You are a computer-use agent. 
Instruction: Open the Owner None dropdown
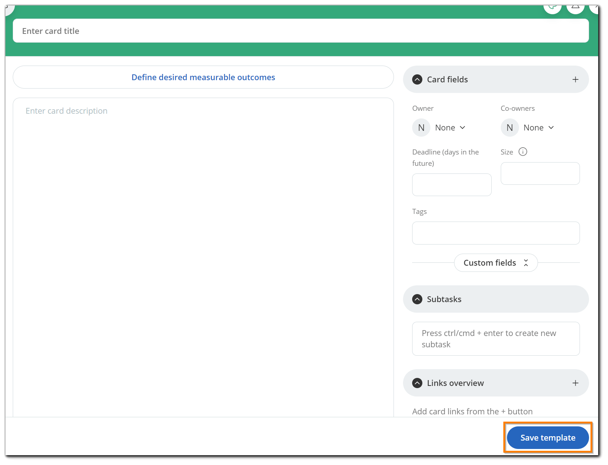(x=450, y=127)
